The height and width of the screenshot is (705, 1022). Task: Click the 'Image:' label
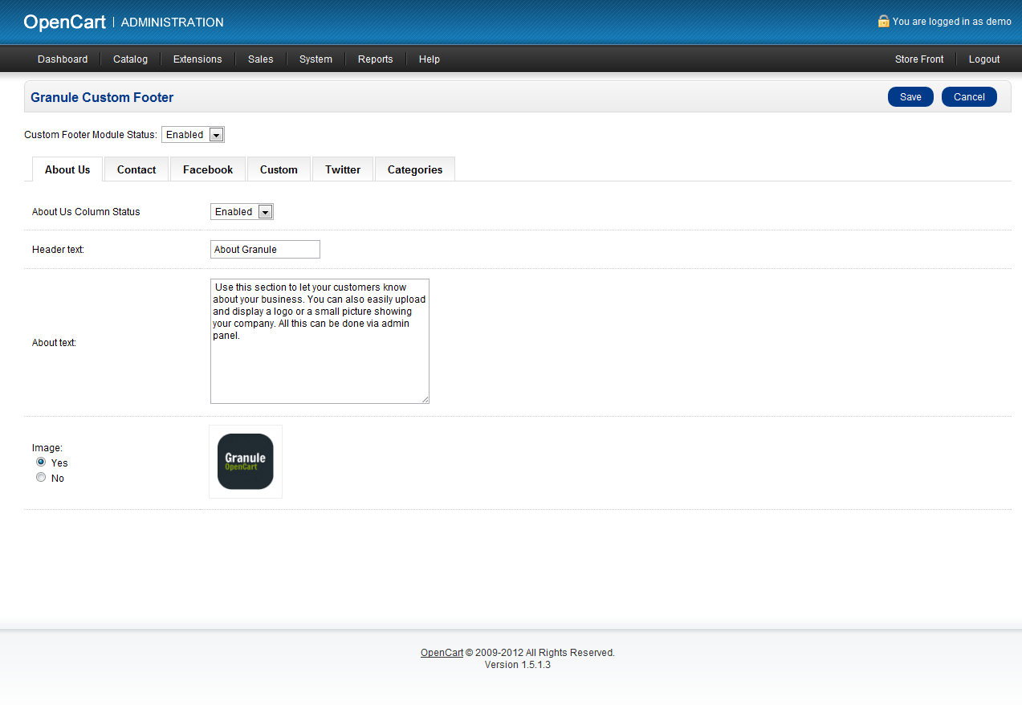pyautogui.click(x=47, y=448)
